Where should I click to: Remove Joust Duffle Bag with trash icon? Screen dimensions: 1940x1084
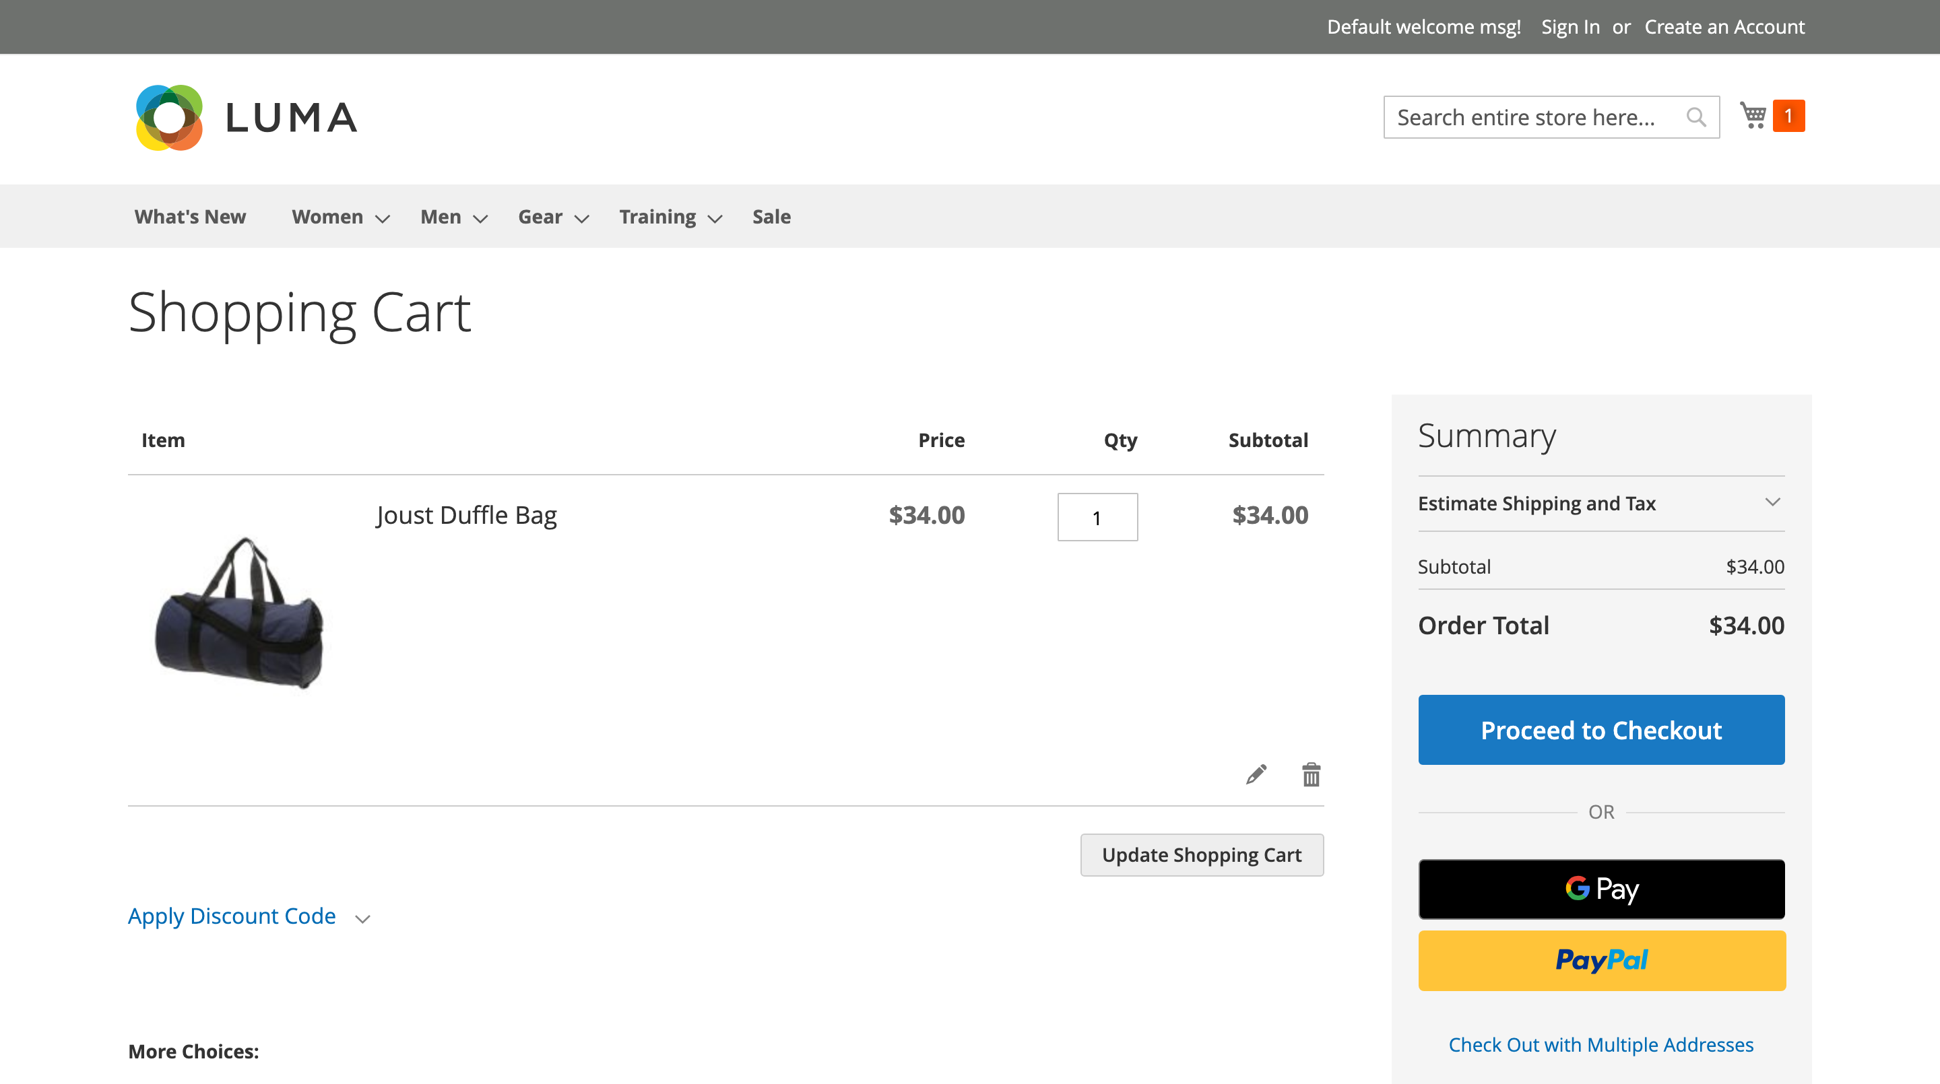tap(1311, 774)
